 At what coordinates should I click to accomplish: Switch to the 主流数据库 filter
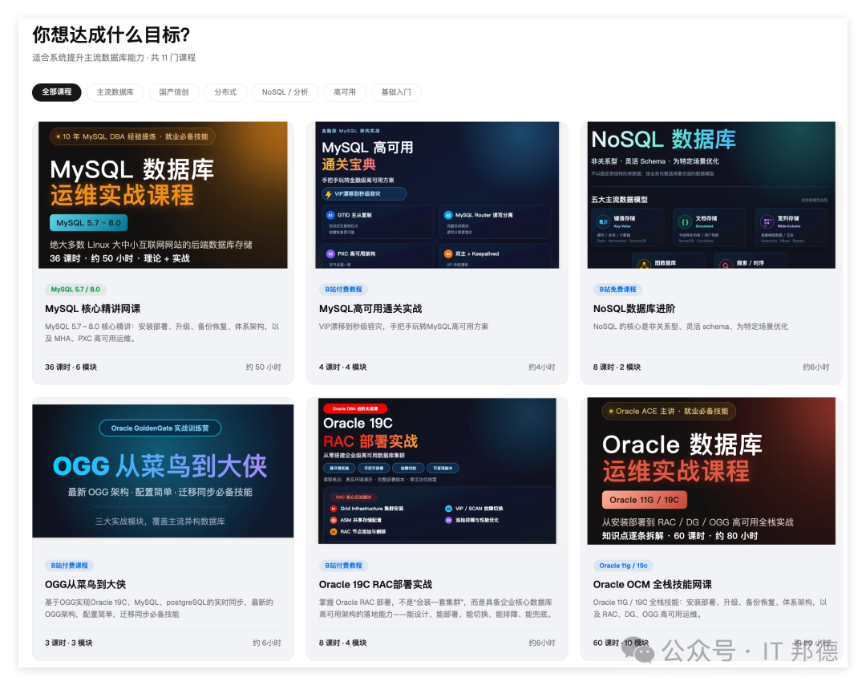tap(115, 91)
